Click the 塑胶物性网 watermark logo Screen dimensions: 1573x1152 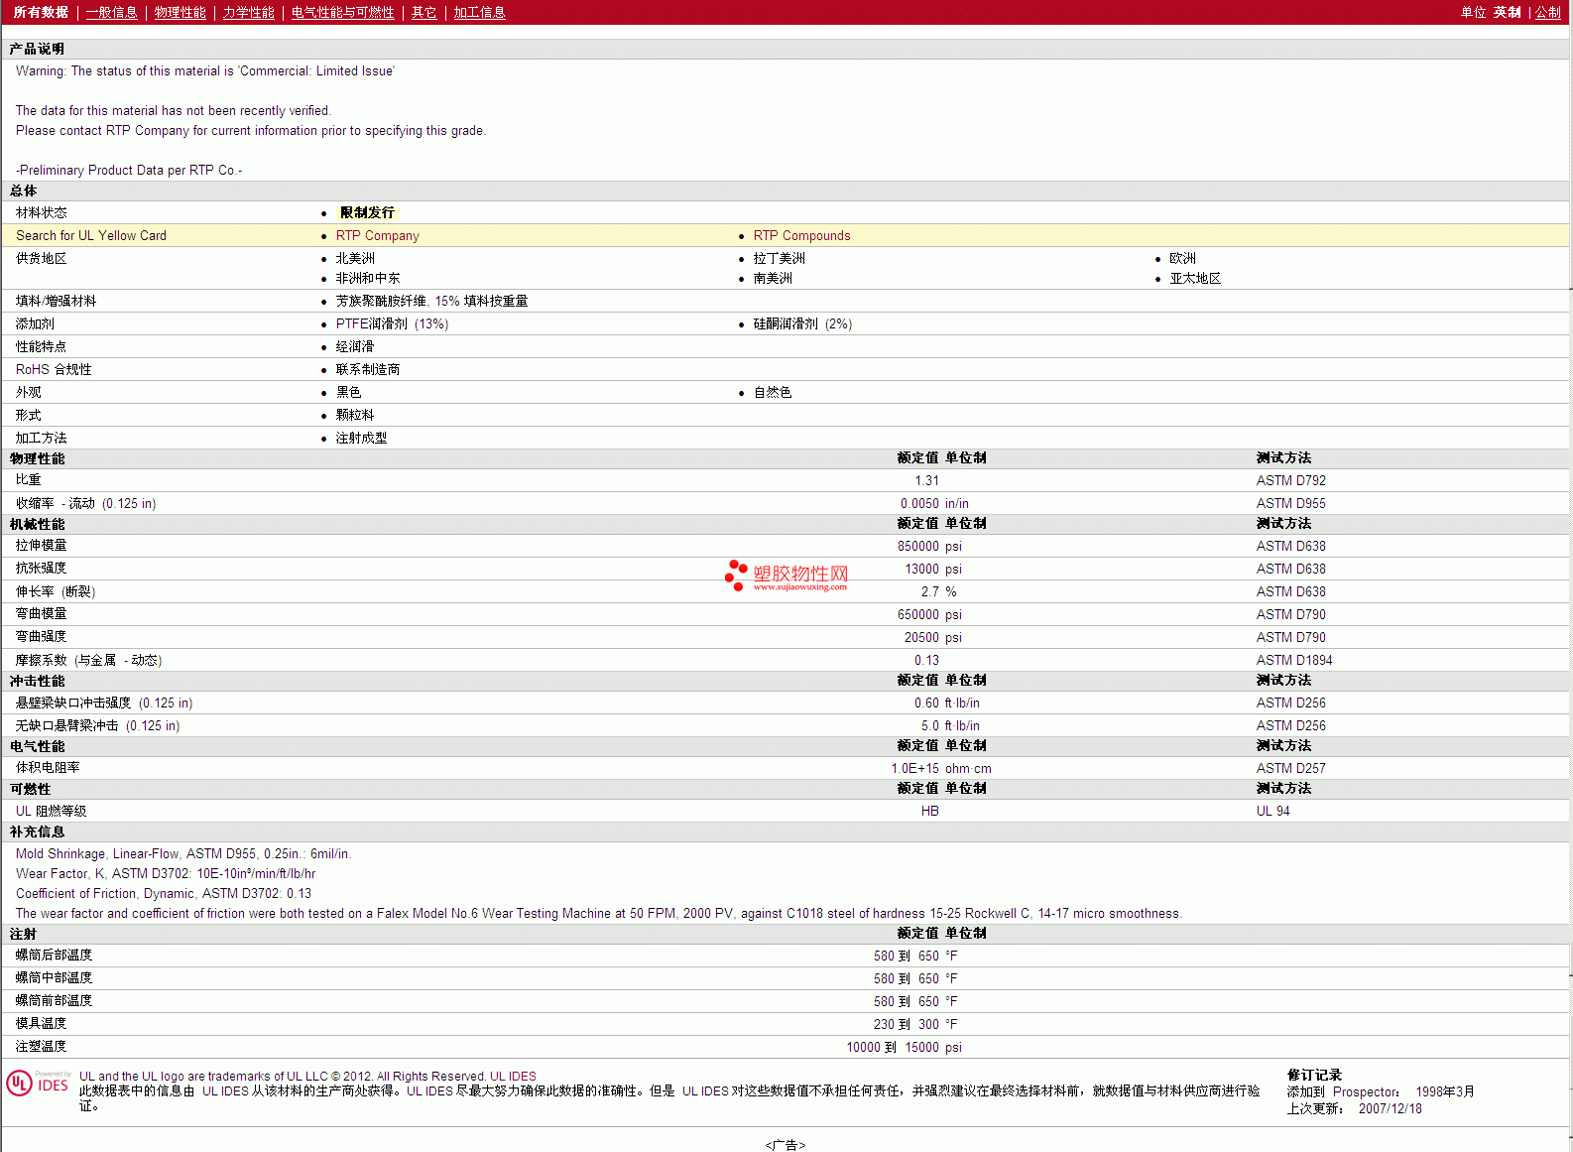[x=786, y=576]
